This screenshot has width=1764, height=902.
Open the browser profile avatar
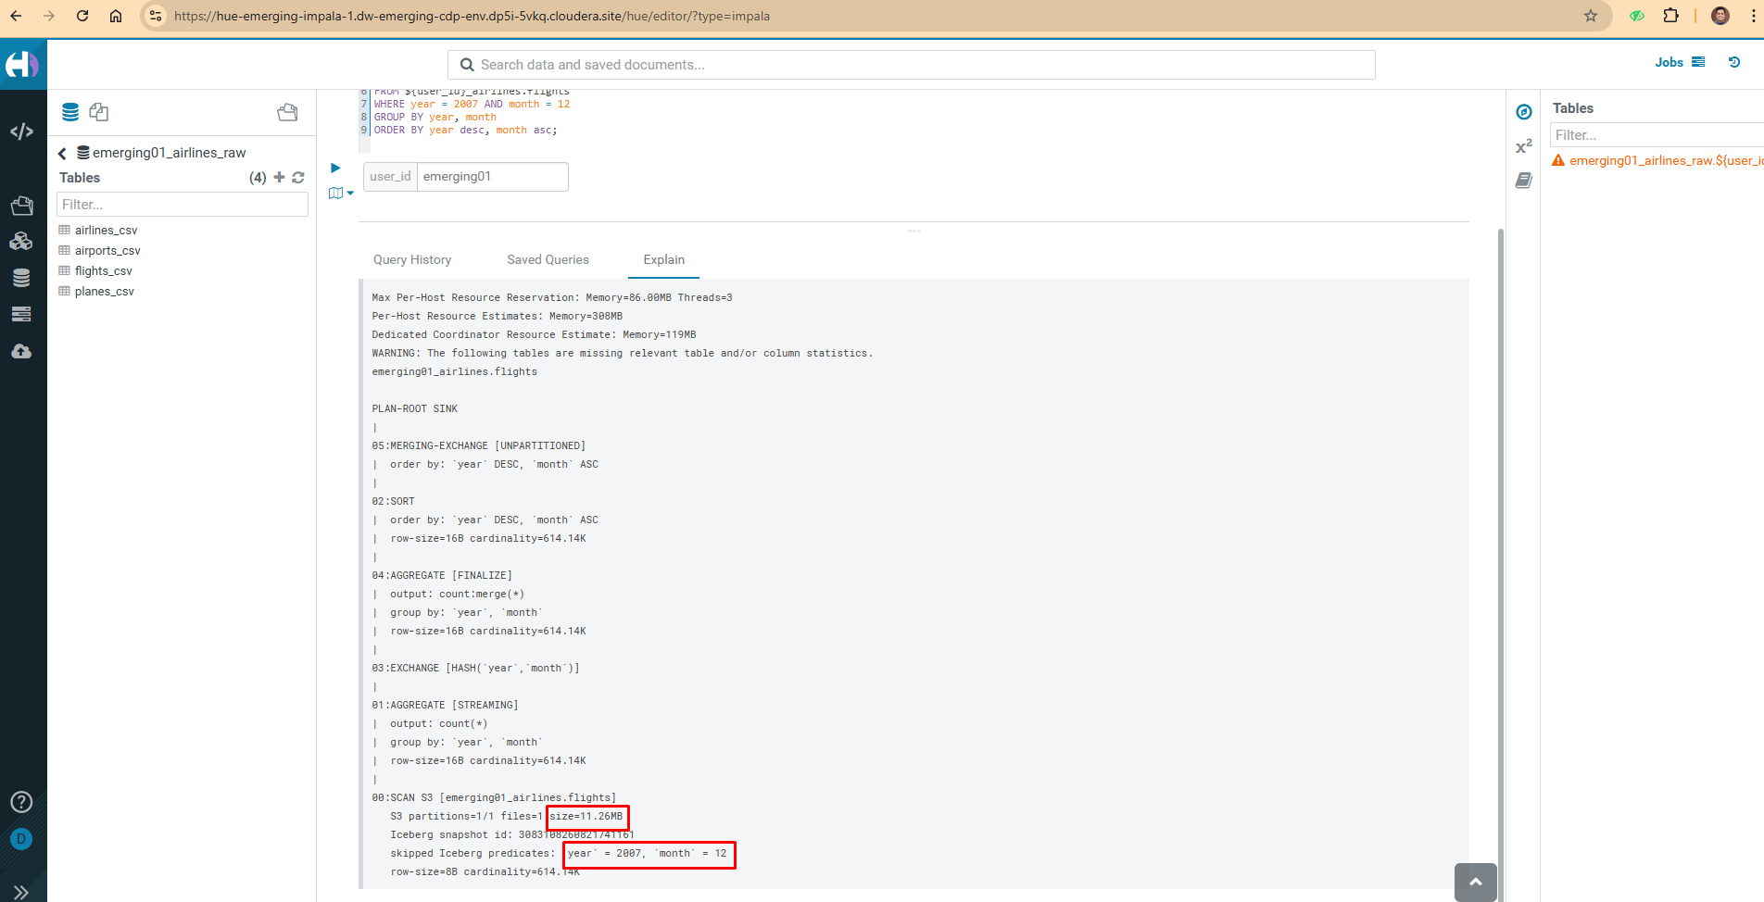tap(1720, 16)
